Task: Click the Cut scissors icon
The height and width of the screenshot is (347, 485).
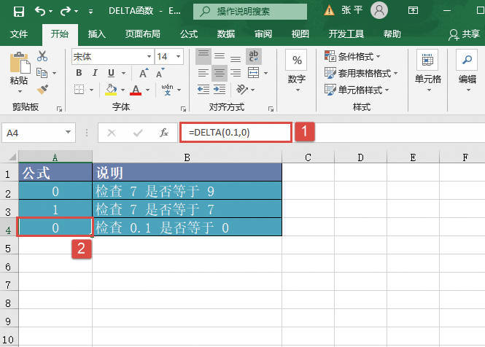Action: [42, 56]
